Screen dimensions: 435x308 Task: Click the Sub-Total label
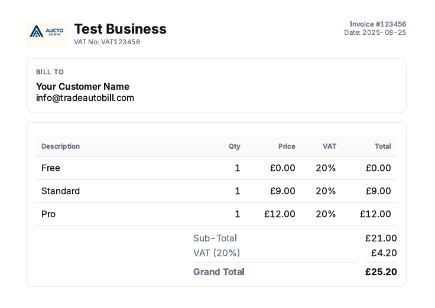coord(215,238)
